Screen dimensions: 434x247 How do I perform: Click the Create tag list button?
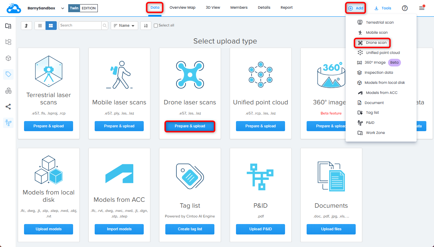[x=190, y=229]
